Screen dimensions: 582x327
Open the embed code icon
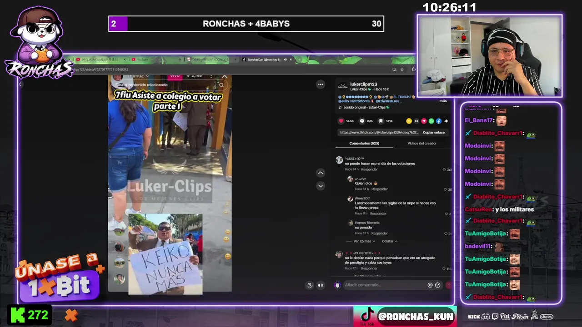point(416,121)
